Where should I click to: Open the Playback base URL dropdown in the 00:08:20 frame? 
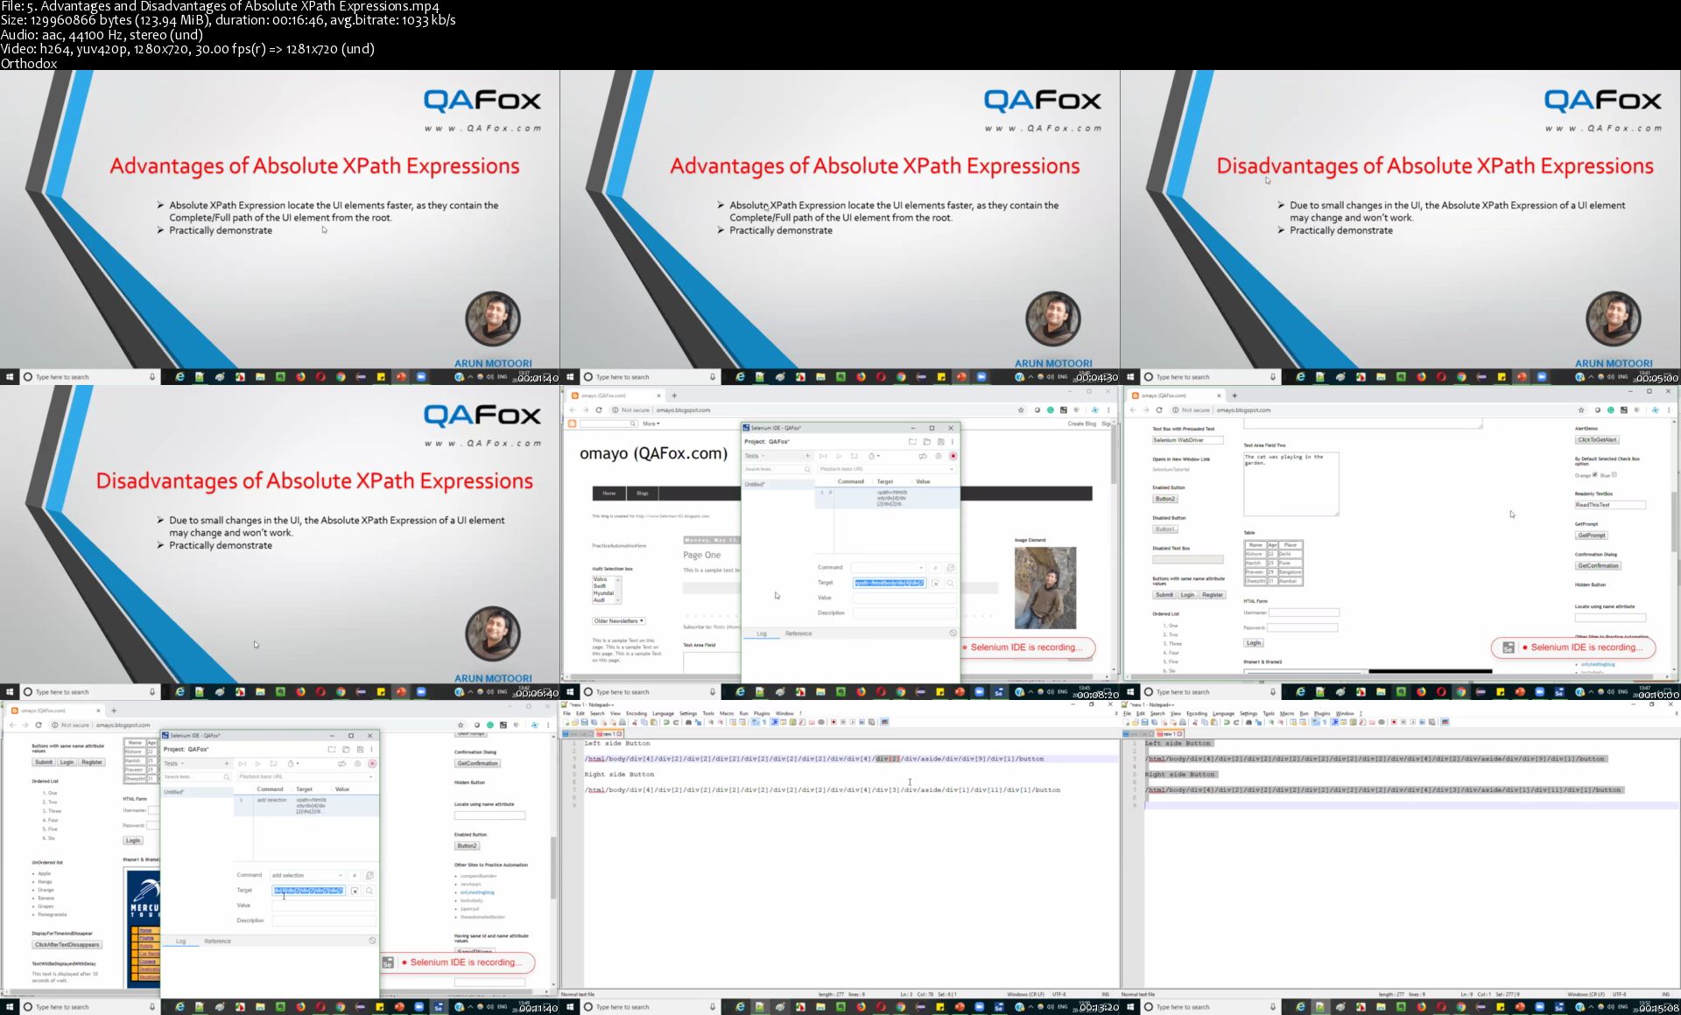click(952, 469)
